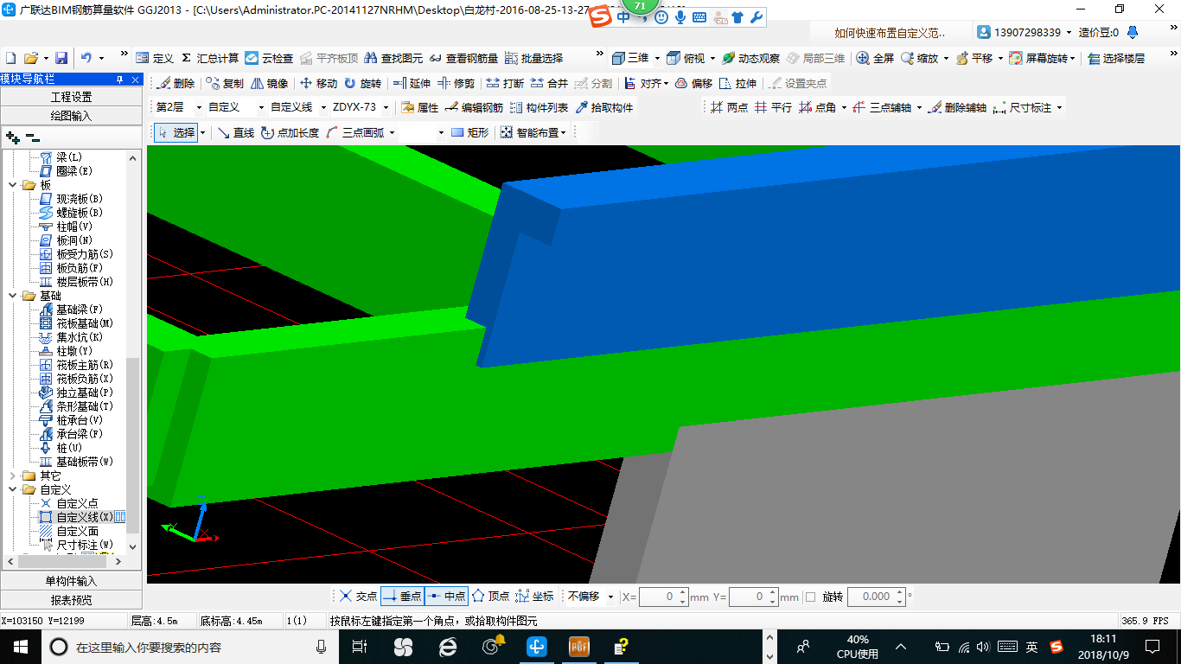Click 两点 two-point auxiliary axis tool

point(730,107)
